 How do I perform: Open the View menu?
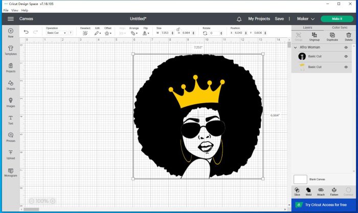[15, 10]
